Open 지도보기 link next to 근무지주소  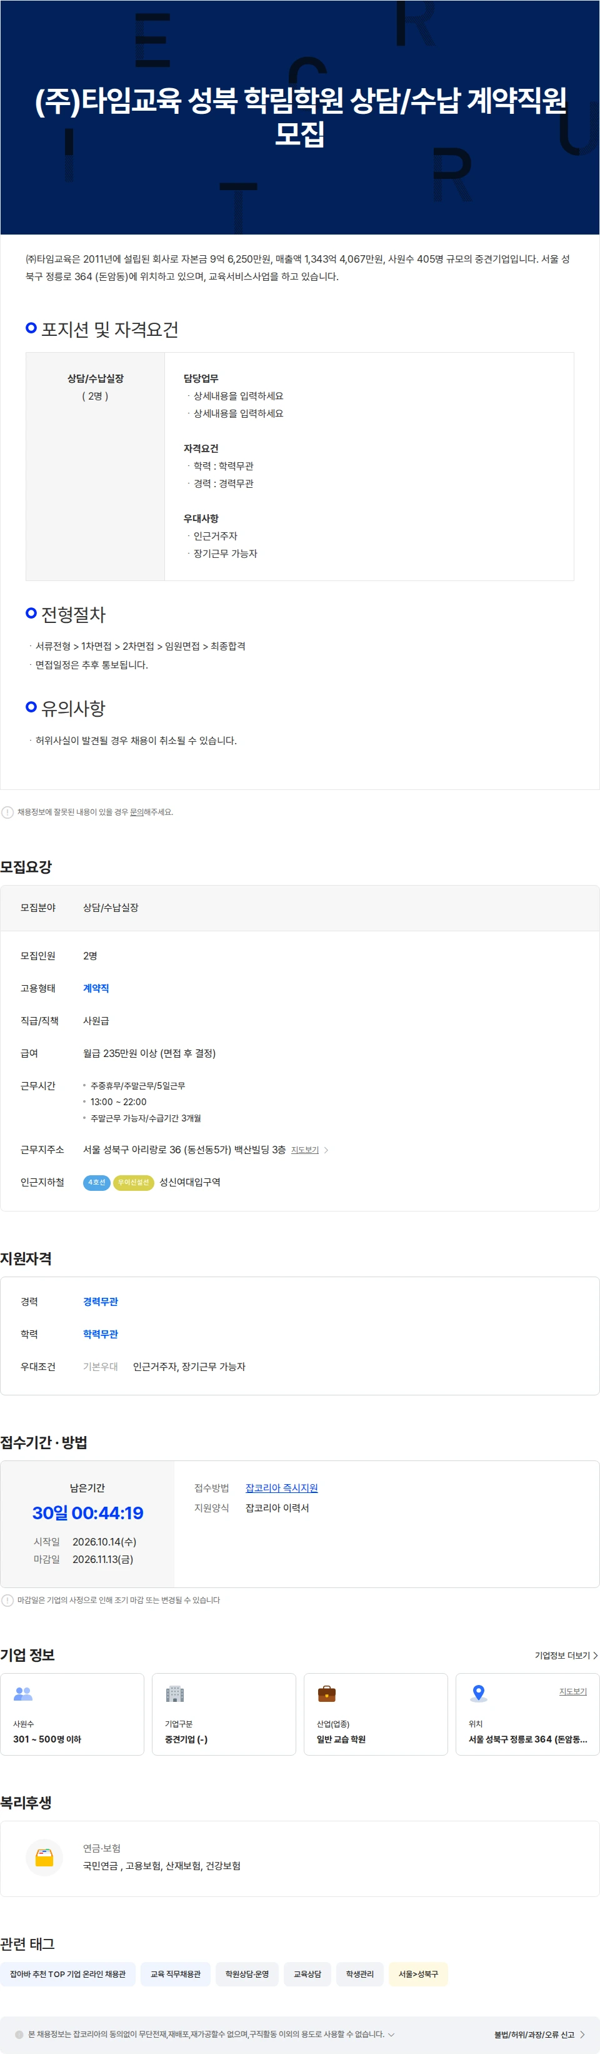click(304, 1150)
